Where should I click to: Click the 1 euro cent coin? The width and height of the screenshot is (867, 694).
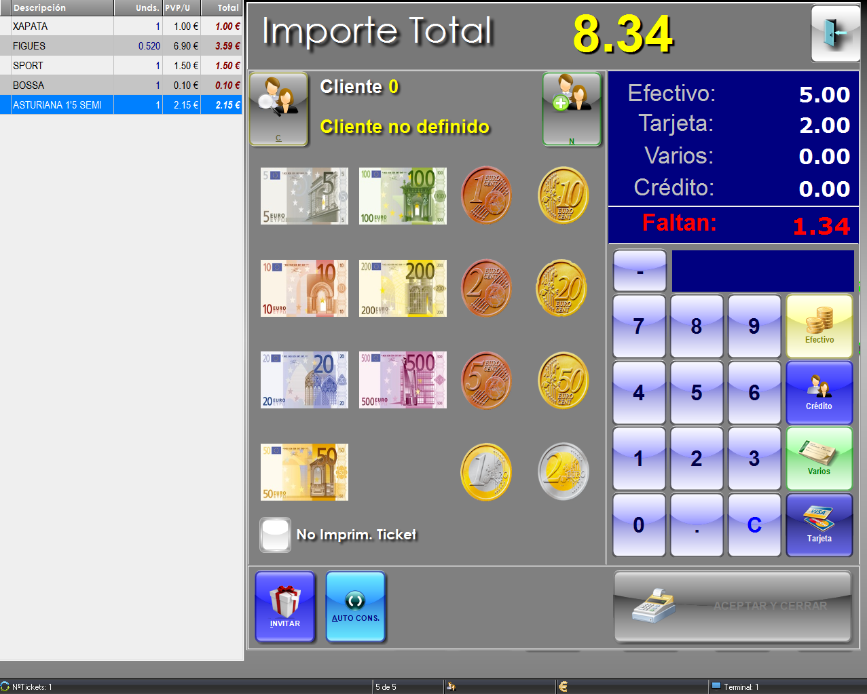pyautogui.click(x=486, y=196)
